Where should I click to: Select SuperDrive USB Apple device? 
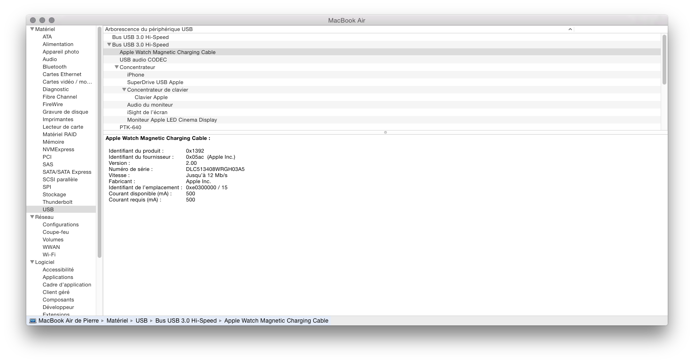[382, 82]
